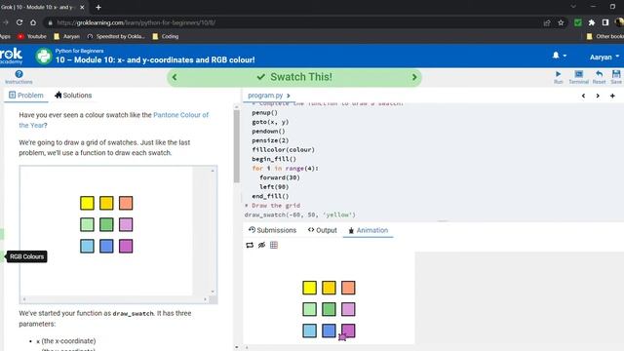Open the Submissions tab
Viewport: 624px width, 351px height.
(x=272, y=230)
